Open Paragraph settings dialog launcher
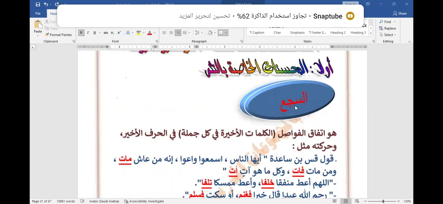 pyautogui.click(x=242, y=41)
